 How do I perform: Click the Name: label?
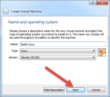[x=14, y=44]
